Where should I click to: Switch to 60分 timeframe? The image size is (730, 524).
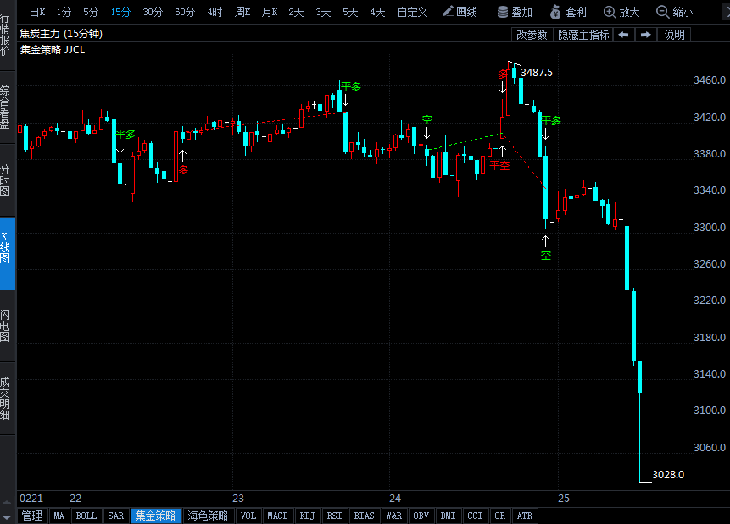(185, 12)
